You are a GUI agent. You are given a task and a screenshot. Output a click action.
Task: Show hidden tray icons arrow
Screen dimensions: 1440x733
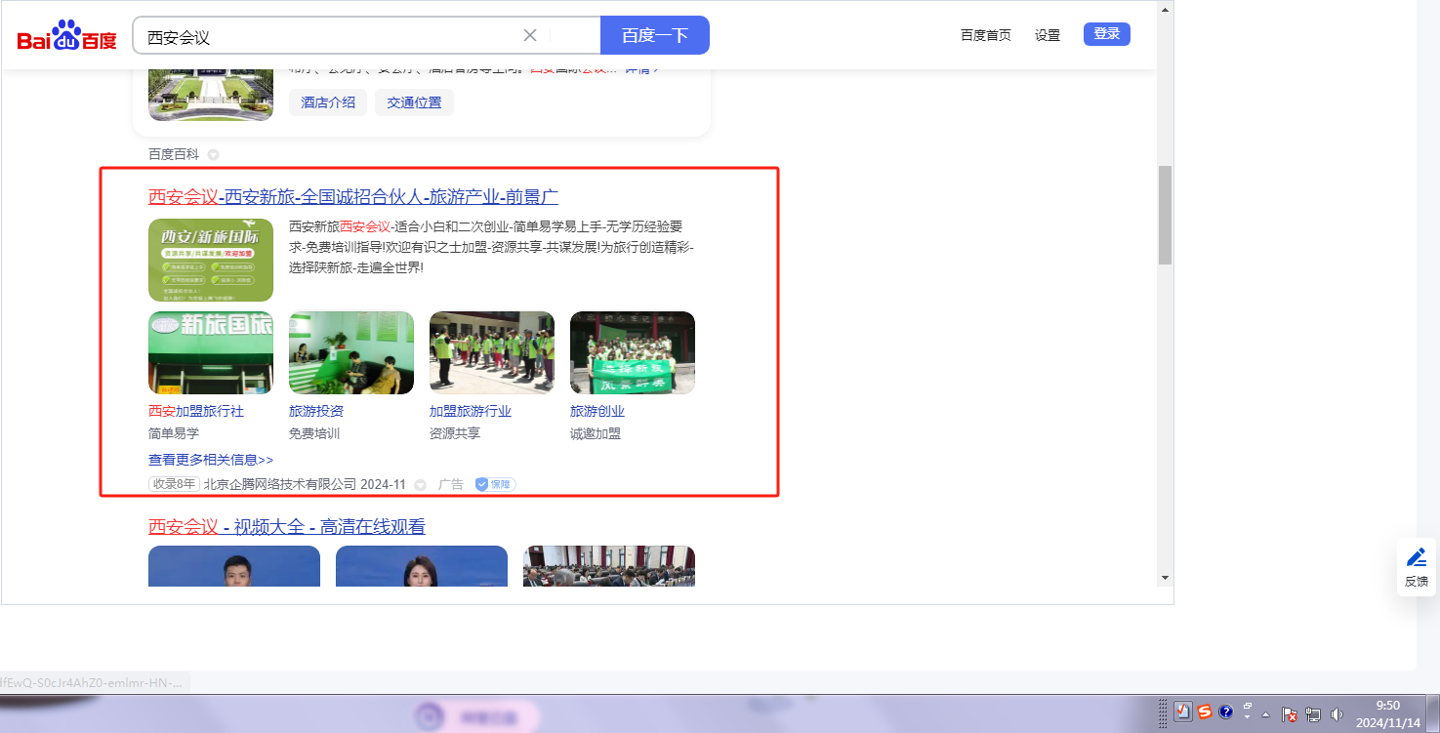click(1266, 714)
